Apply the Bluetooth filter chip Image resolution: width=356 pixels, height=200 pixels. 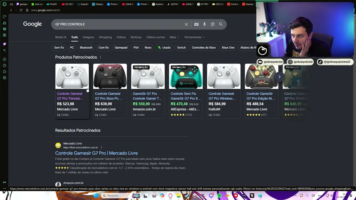[x=86, y=47]
